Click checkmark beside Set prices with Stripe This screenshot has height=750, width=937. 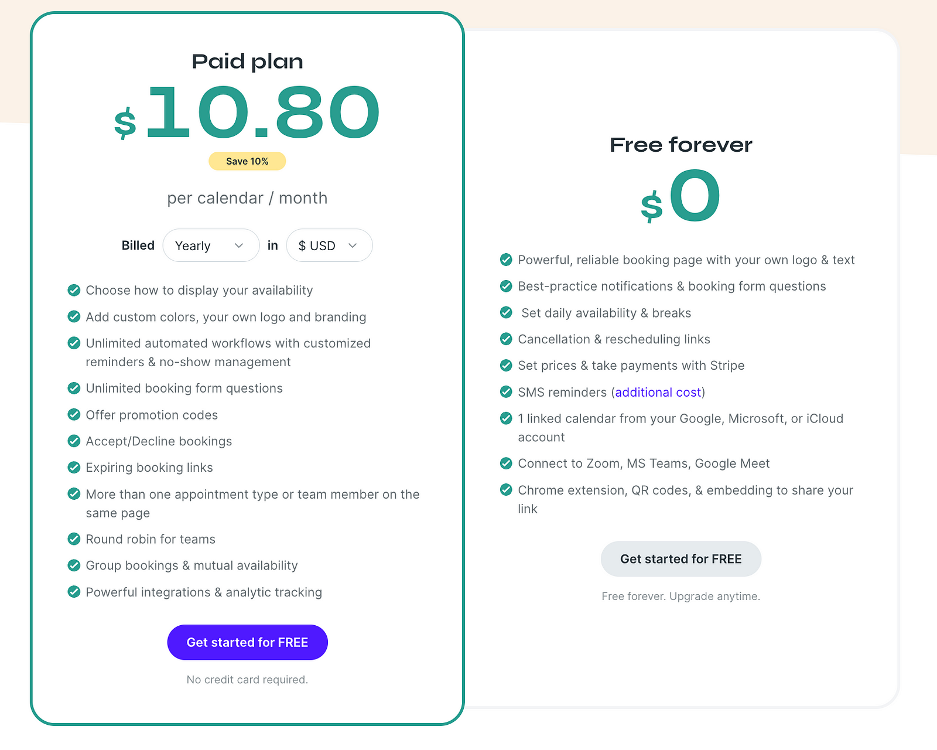[506, 366]
